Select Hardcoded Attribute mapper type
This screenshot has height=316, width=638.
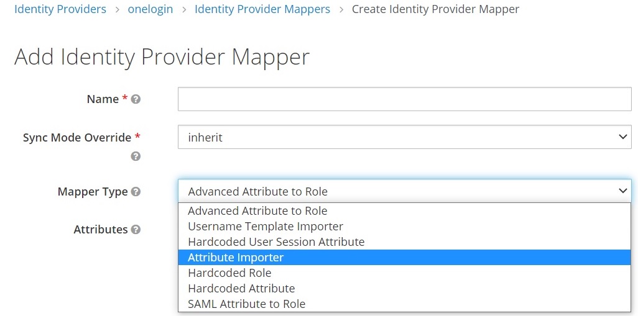[x=241, y=289]
